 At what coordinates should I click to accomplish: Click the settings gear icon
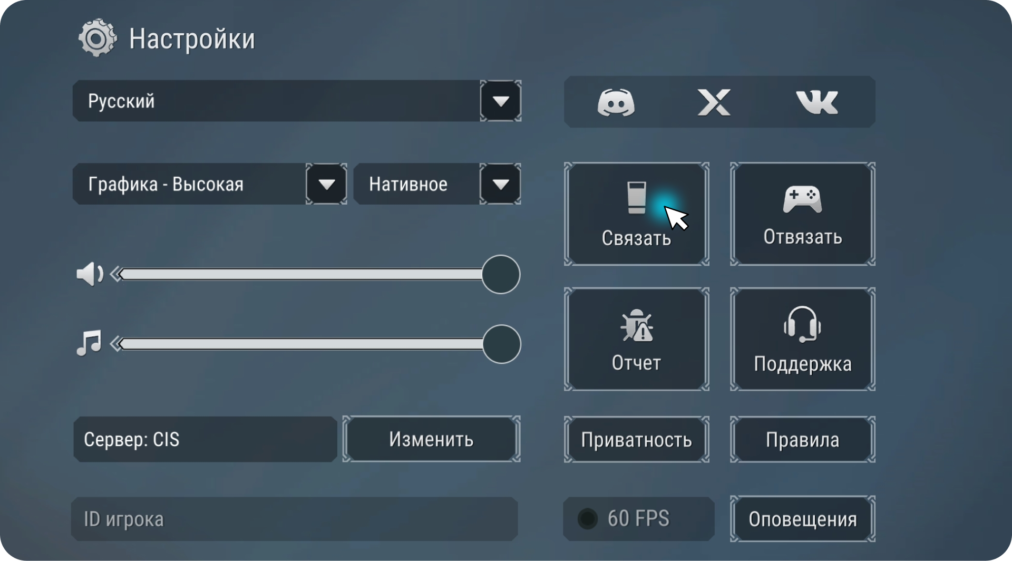(97, 38)
